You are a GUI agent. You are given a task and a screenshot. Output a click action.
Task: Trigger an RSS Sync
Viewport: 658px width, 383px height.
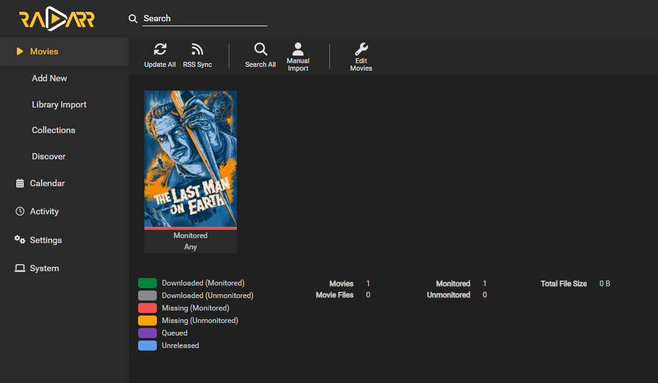(197, 47)
